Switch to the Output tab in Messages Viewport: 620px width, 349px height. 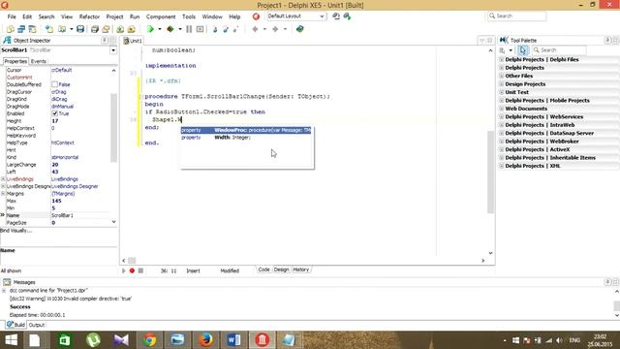click(37, 325)
